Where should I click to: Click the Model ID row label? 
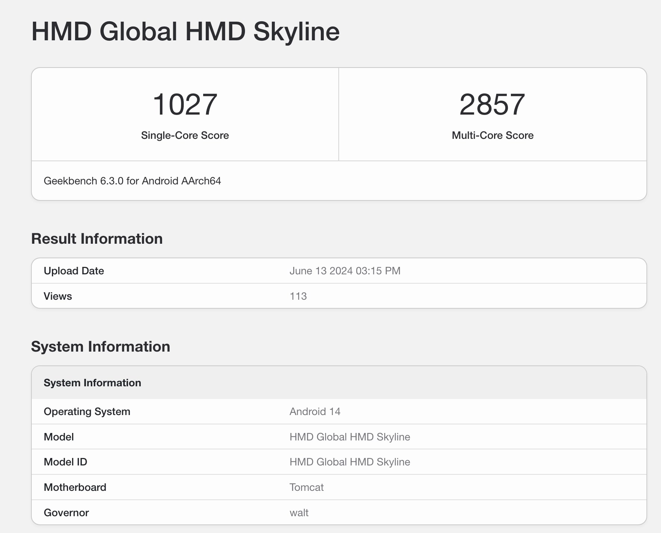[x=65, y=462]
